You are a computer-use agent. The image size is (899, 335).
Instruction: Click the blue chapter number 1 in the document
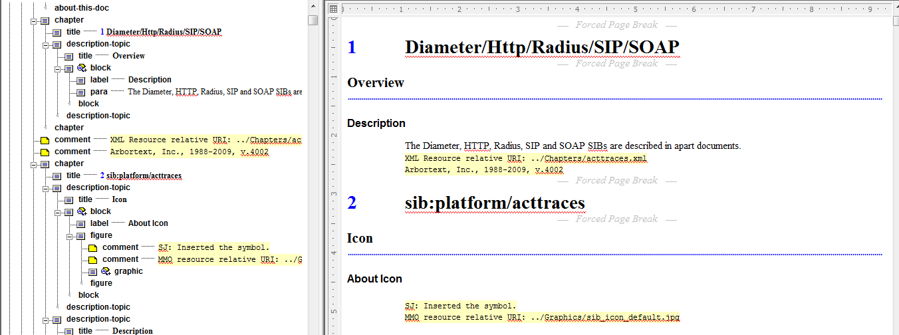pos(352,47)
